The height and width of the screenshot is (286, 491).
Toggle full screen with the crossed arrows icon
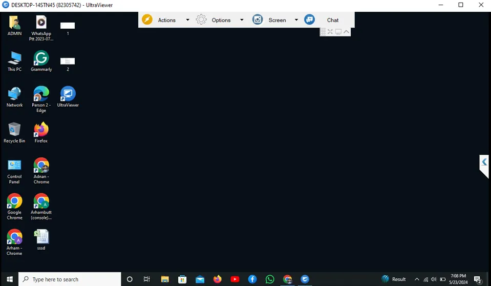click(x=330, y=32)
